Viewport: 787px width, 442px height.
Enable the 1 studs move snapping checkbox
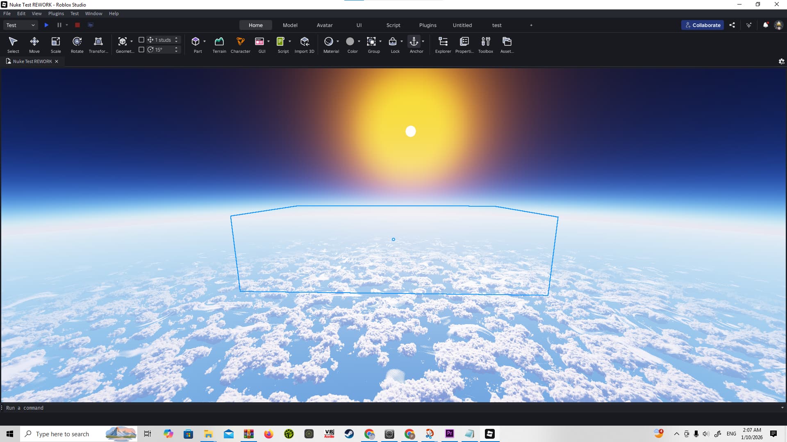141,40
